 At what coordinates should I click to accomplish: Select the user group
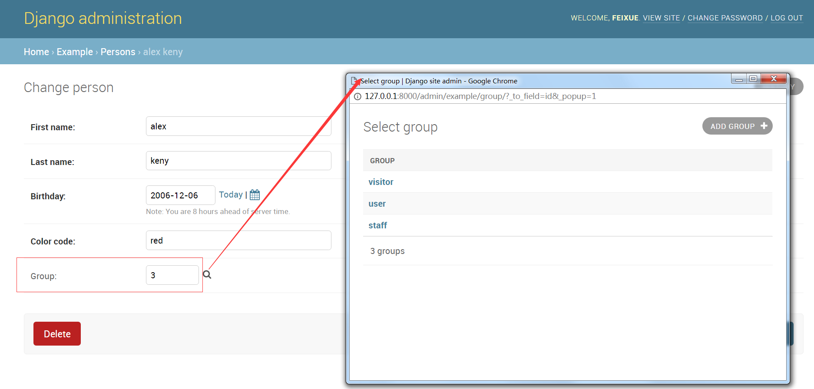(377, 204)
